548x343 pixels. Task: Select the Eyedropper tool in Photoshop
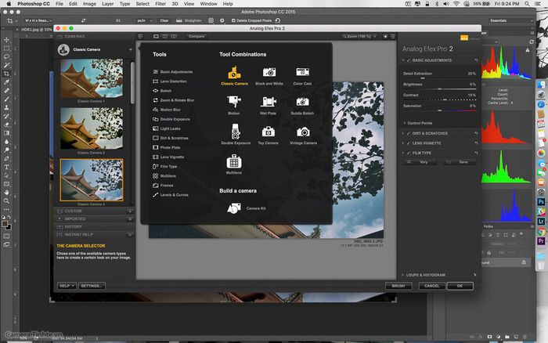(6, 82)
